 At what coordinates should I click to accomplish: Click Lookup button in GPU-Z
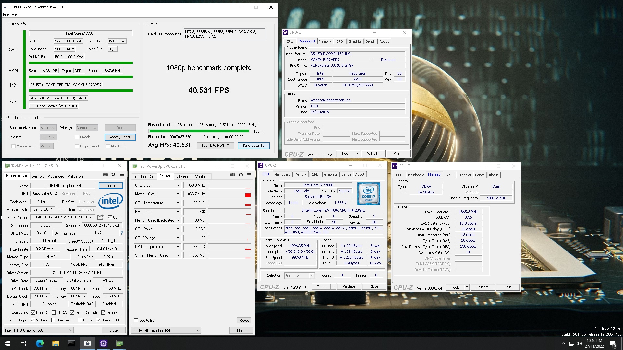[x=111, y=186]
